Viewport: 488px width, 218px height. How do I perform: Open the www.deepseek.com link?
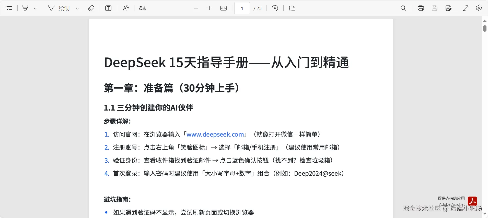click(215, 134)
